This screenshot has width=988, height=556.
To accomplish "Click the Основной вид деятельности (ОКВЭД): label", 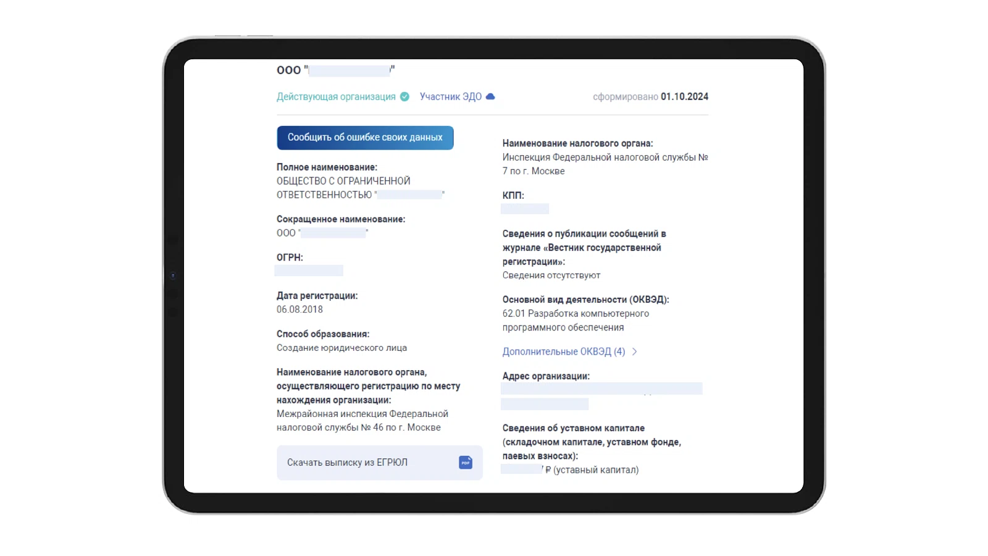I will click(x=585, y=300).
